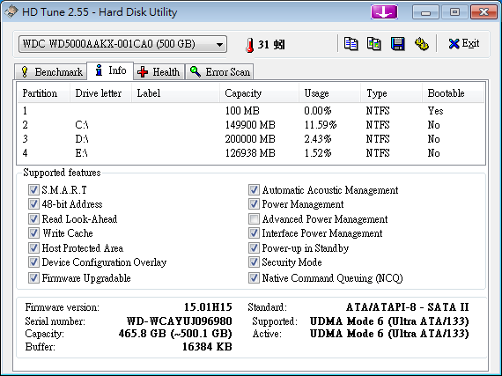Screen dimensions: 502x376
Task: Click the Label column header
Action: click(x=176, y=93)
